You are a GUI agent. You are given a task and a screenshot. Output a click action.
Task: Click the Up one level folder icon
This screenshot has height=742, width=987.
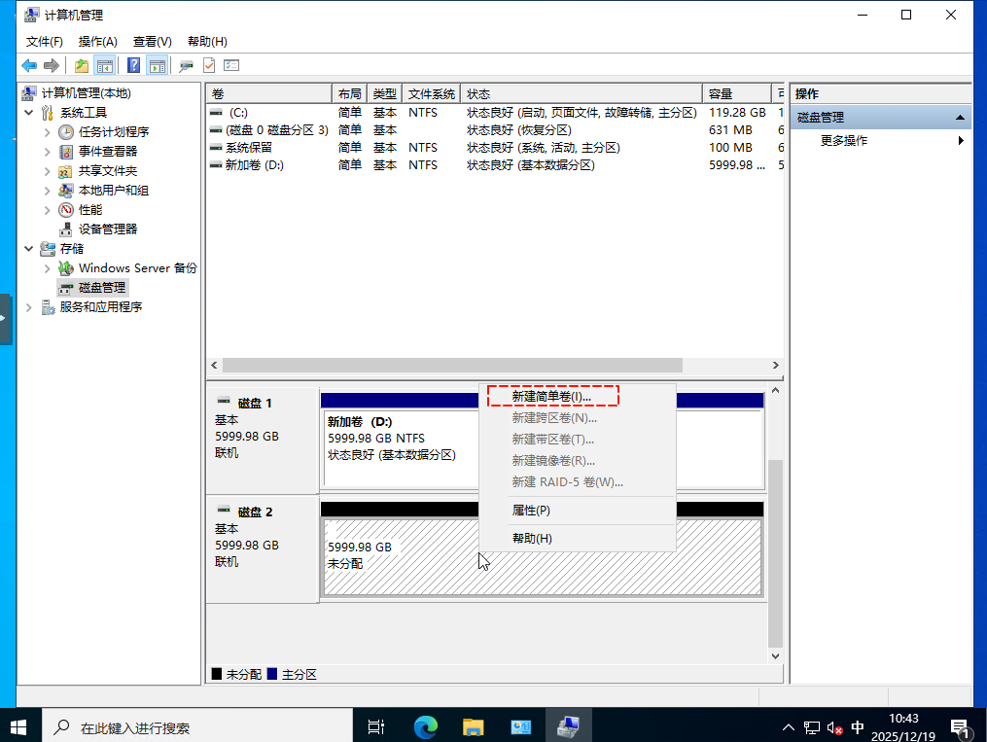pyautogui.click(x=82, y=65)
